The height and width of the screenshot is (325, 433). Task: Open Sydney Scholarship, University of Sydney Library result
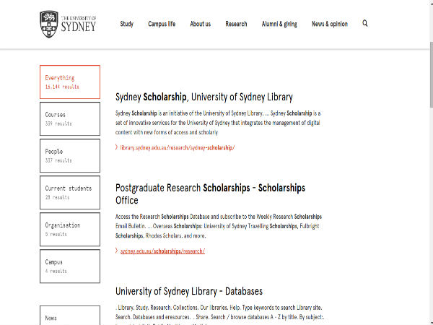pyautogui.click(x=204, y=97)
